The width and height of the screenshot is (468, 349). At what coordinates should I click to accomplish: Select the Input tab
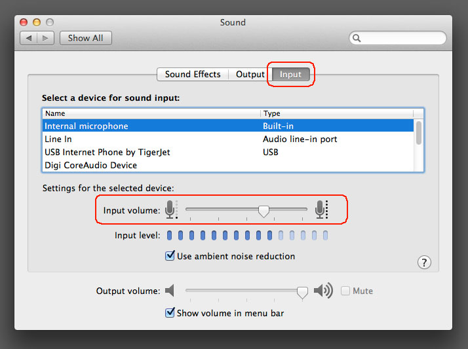tap(290, 74)
